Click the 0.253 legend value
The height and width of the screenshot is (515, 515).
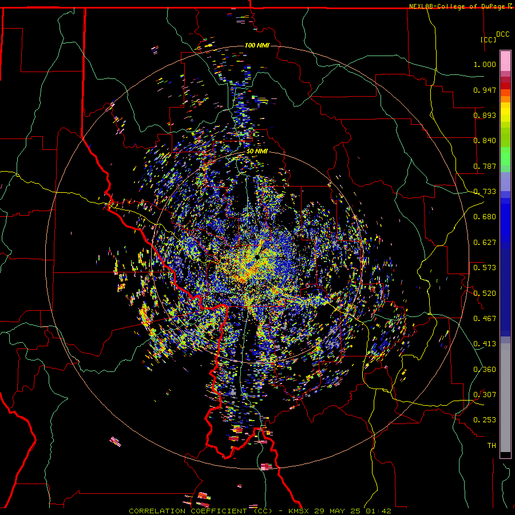(485, 420)
